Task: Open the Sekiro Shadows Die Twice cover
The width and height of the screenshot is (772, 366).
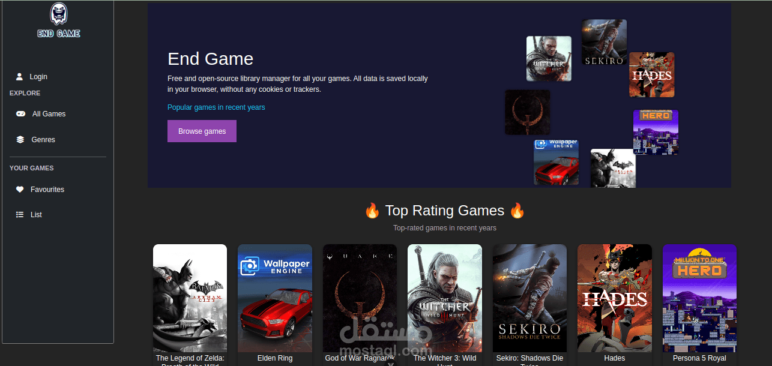Action: 529,298
